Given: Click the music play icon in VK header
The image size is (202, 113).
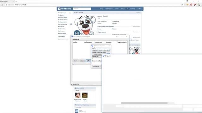Looking at the screenshot, I should pos(127,9).
